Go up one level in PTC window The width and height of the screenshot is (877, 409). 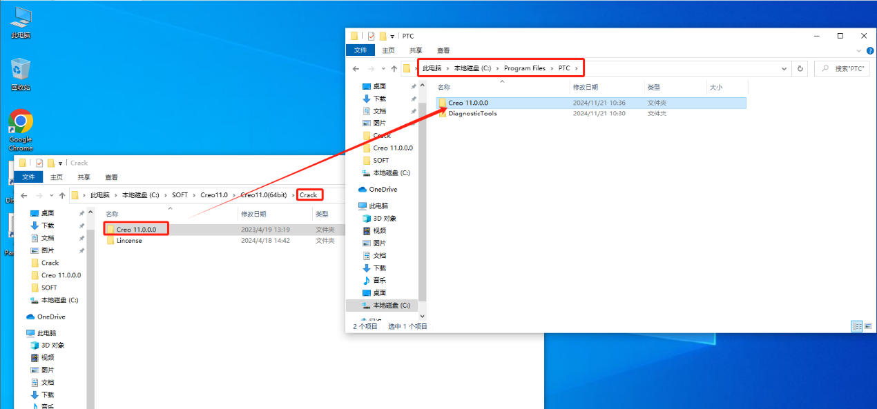393,68
